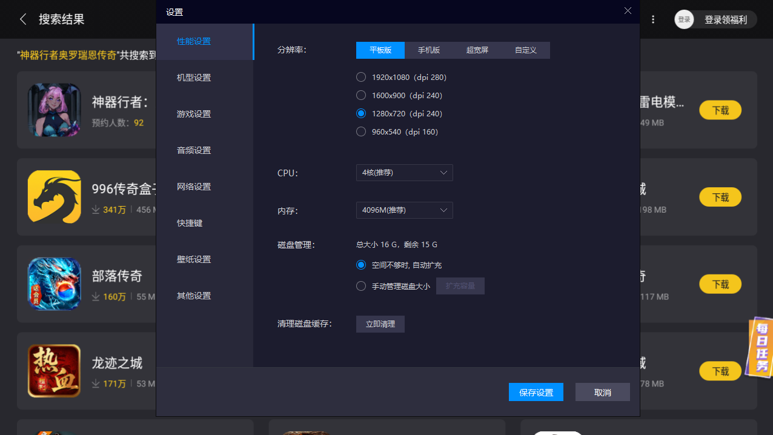Click 下载 next to 龙迹之城

tap(720, 371)
